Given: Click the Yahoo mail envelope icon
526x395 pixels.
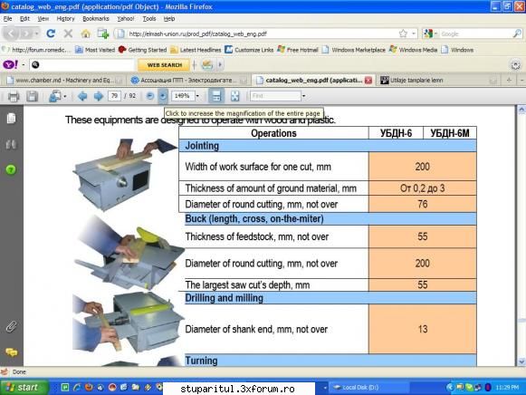Looking at the screenshot, I should pos(207,64).
